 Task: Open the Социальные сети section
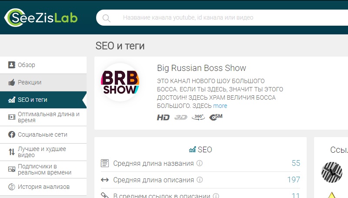click(43, 134)
